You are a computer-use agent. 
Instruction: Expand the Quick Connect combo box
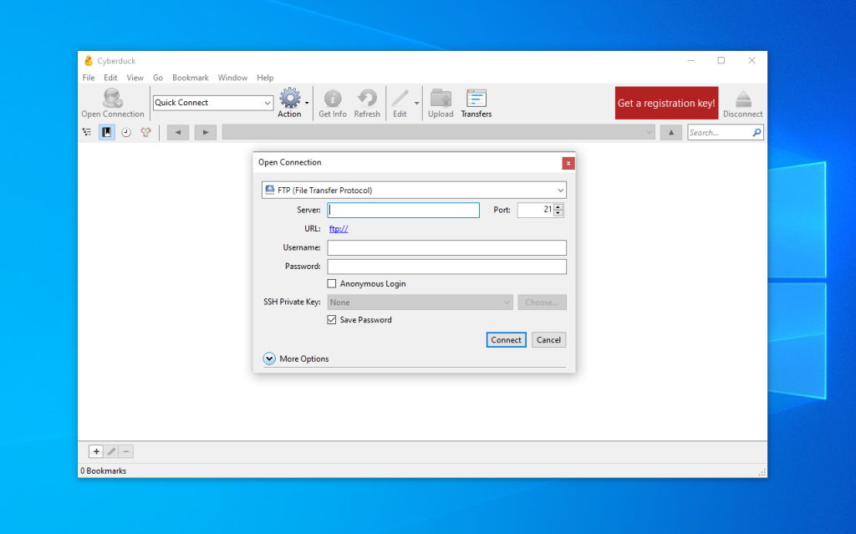pos(267,103)
